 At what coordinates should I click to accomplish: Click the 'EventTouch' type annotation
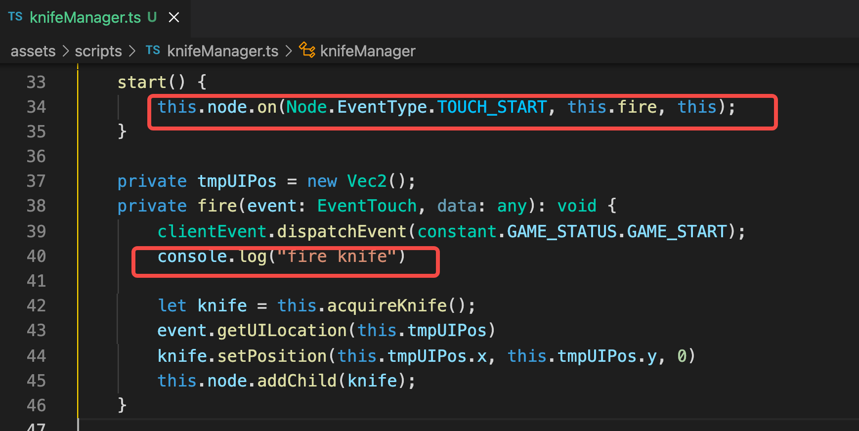[367, 206]
